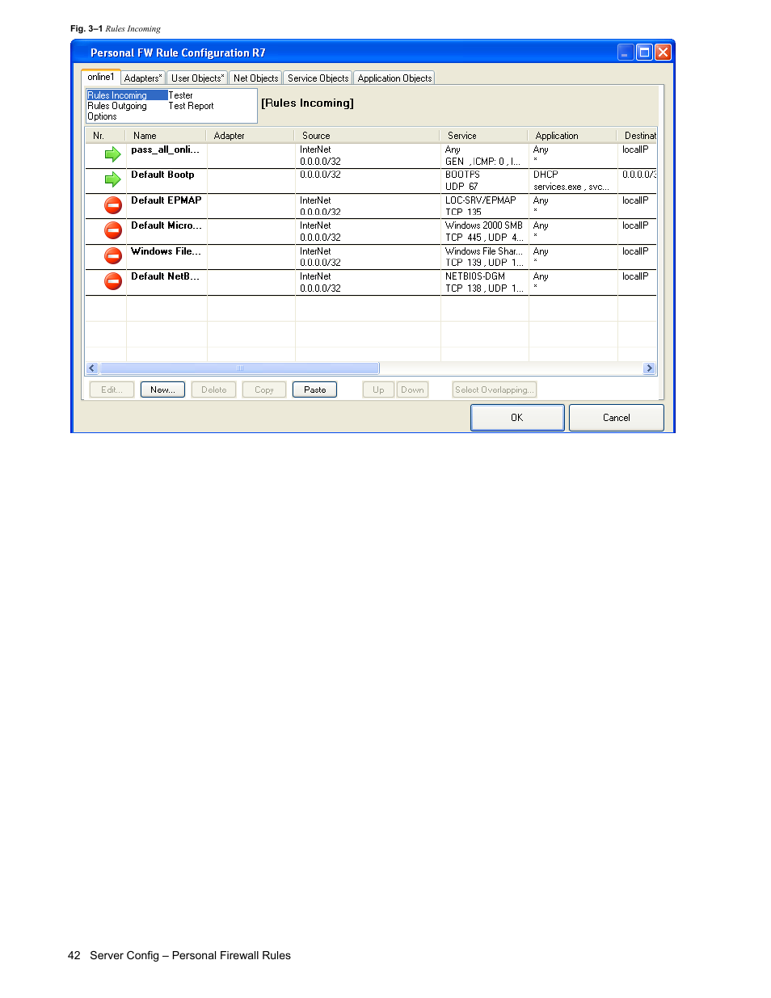The width and height of the screenshot is (771, 998).
Task: Click the Windows File Shar... service cell
Action: (x=483, y=251)
